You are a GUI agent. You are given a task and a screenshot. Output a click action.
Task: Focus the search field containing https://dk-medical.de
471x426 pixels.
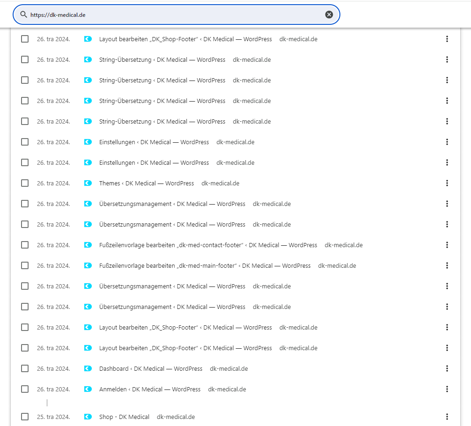[177, 15]
